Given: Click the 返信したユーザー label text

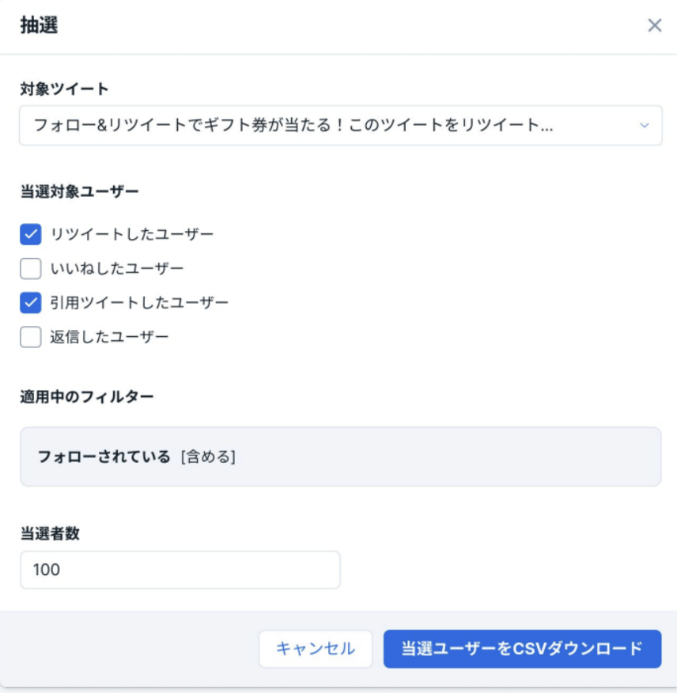Looking at the screenshot, I should [x=109, y=337].
